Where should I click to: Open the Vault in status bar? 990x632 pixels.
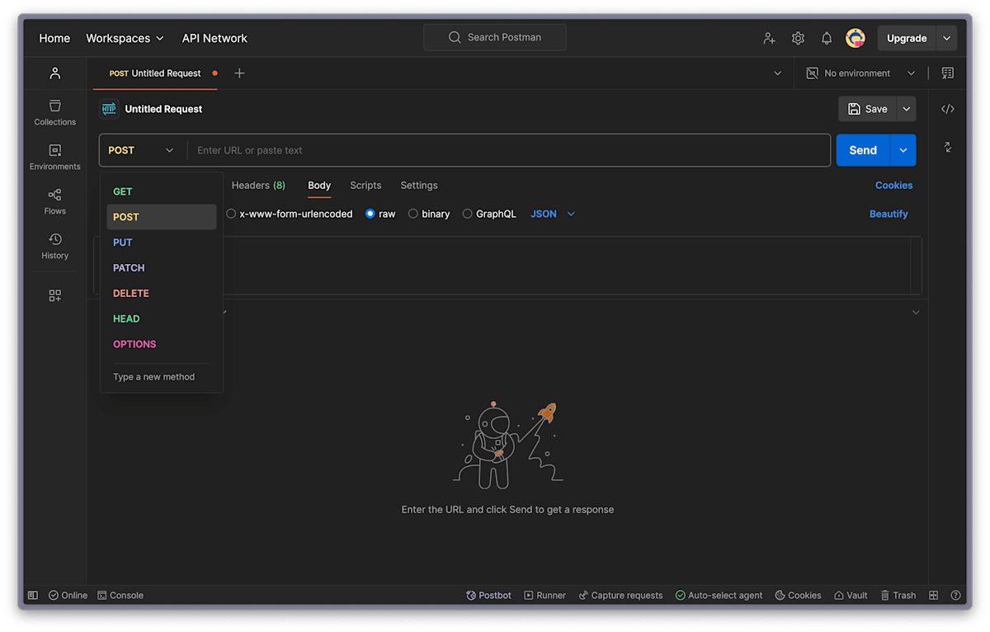pyautogui.click(x=851, y=595)
